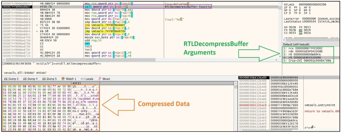Click the Dump 5 tab icon

click(x=44, y=79)
